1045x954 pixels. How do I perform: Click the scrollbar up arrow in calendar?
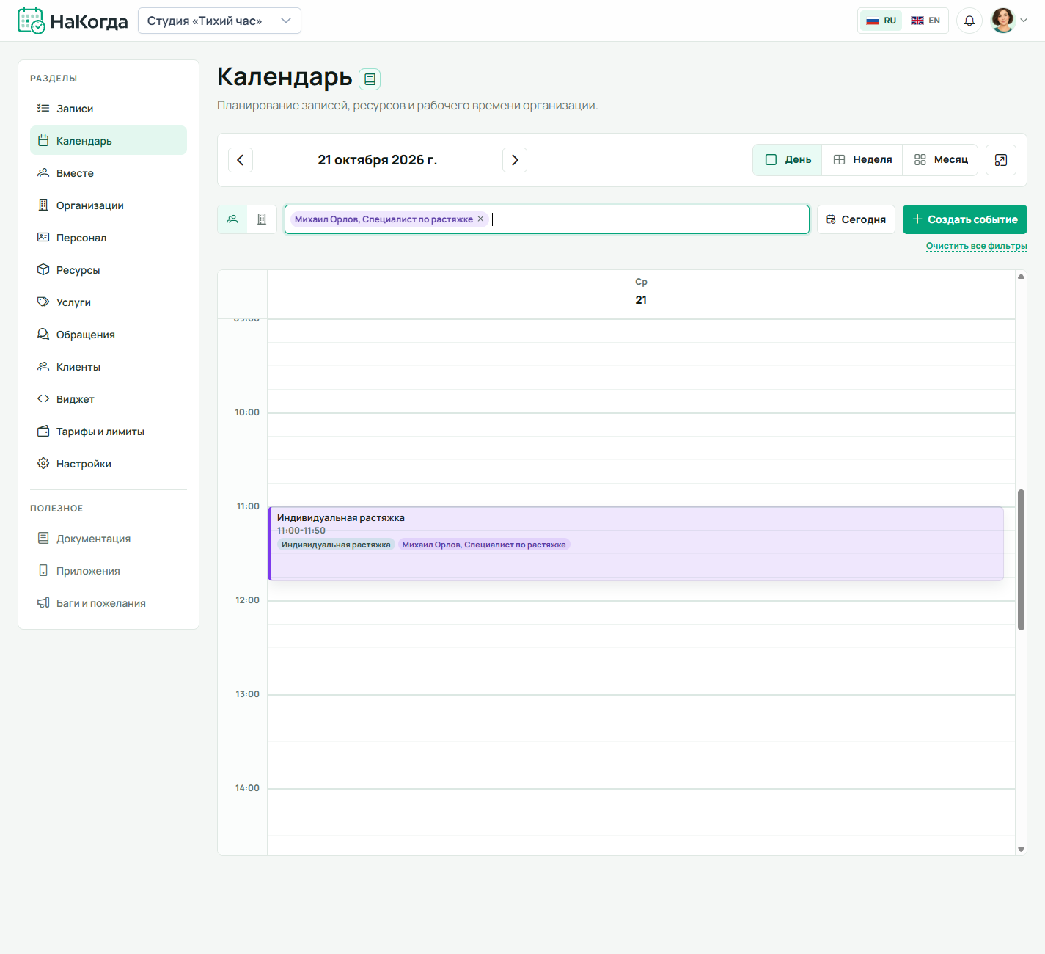tap(1021, 276)
